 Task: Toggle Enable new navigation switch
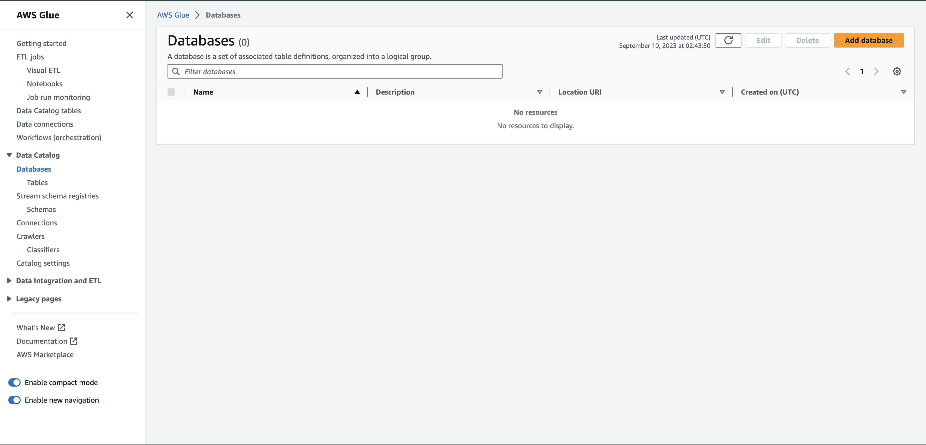click(x=14, y=400)
